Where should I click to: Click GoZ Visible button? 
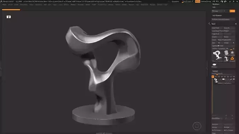(227, 43)
